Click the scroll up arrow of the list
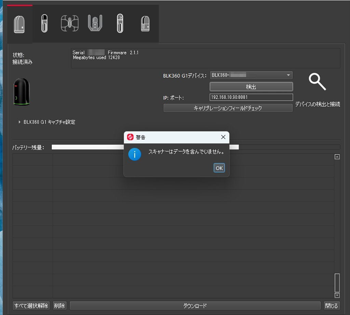 337,157
